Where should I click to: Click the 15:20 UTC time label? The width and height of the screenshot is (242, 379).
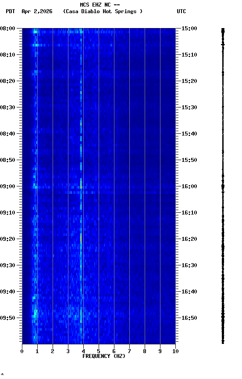coord(189,81)
